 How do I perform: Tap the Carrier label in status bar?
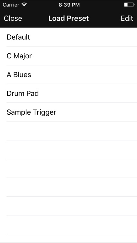point(11,5)
